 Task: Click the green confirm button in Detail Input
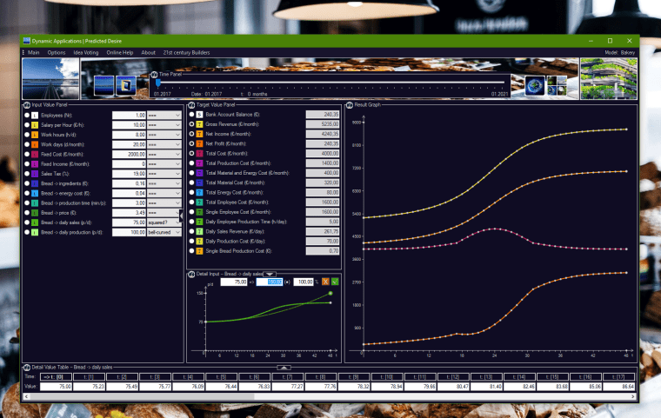(x=334, y=282)
